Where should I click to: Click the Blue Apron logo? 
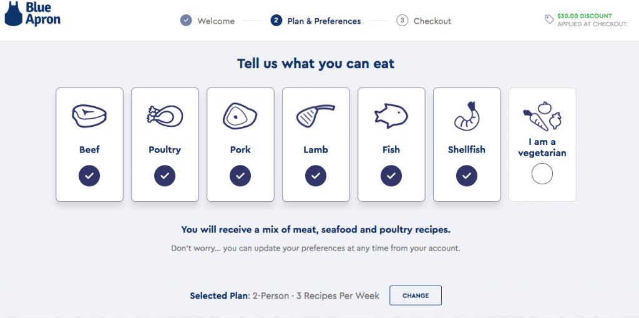tap(32, 14)
